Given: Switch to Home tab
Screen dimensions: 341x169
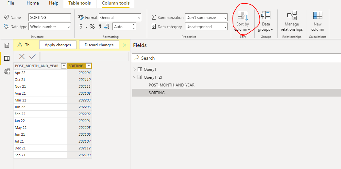Looking at the screenshot, I should click(33, 3).
